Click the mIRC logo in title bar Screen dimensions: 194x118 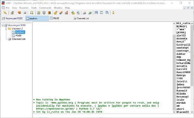point(3,3)
